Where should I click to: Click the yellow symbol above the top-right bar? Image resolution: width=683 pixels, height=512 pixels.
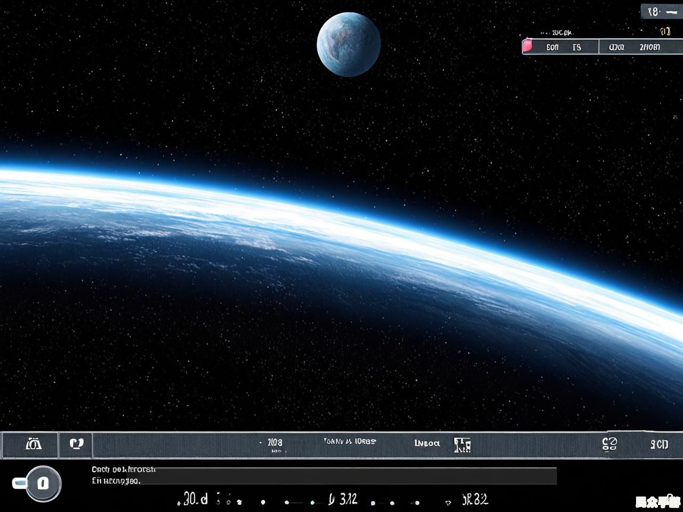pyautogui.click(x=665, y=32)
